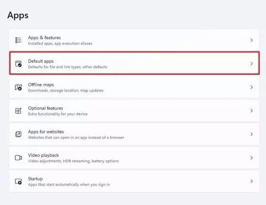Click Websites that can open in app description
This screenshot has width=266, height=205.
pyautogui.click(x=76, y=137)
